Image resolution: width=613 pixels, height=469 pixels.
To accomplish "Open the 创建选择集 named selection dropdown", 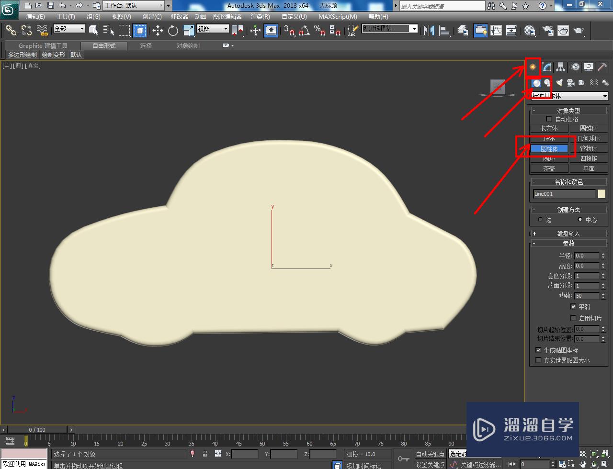I will (x=390, y=29).
